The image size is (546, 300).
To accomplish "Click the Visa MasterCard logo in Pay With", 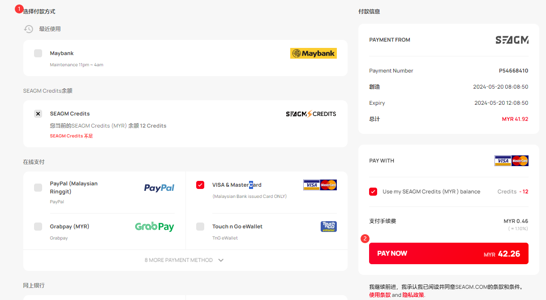I will (512, 161).
